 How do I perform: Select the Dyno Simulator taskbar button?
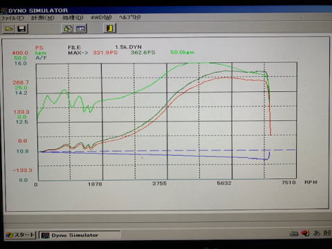tap(80, 235)
